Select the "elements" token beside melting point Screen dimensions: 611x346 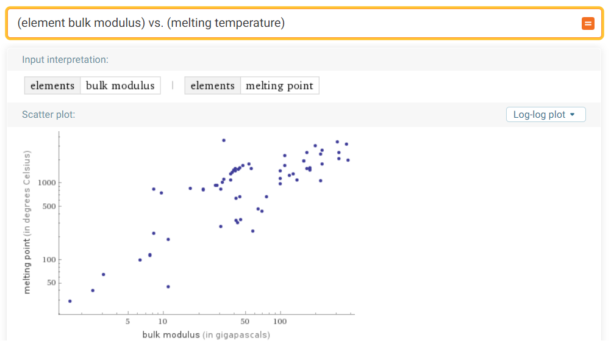(212, 85)
